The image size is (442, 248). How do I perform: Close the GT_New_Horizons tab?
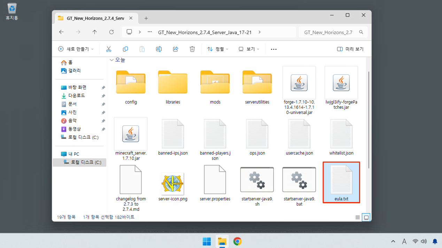(x=131, y=18)
